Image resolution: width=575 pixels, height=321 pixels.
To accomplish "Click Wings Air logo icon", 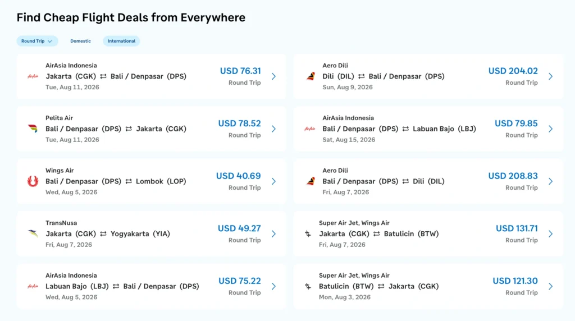I will click(x=33, y=181).
